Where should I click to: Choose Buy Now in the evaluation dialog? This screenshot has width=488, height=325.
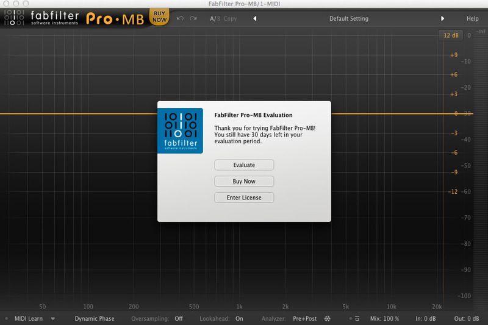pos(244,181)
